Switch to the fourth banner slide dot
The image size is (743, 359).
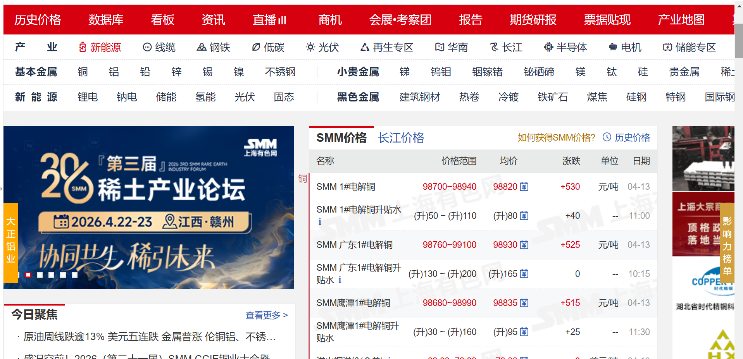click(x=52, y=275)
